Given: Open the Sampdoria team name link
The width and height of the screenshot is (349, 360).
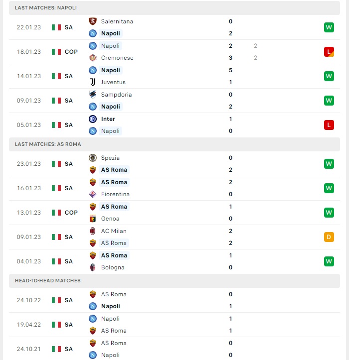Looking at the screenshot, I should (x=116, y=95).
